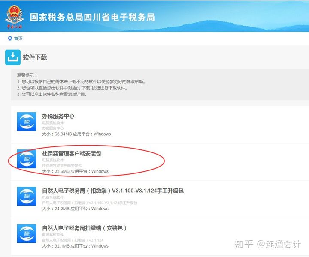Click the location pin icon beside 首页

pyautogui.click(x=10, y=39)
